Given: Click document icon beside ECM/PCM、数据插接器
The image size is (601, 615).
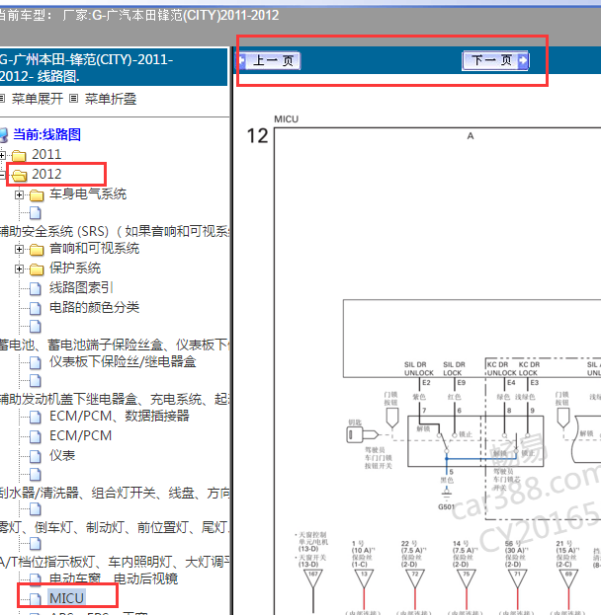Looking at the screenshot, I should (x=36, y=417).
